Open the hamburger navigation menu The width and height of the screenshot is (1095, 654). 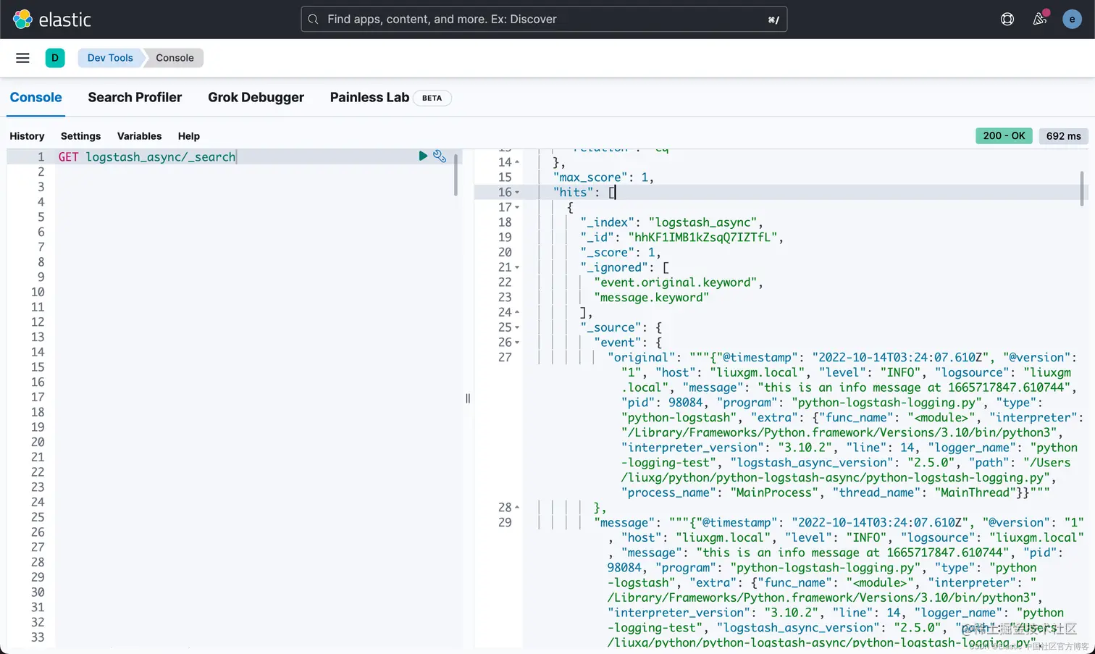pos(22,58)
